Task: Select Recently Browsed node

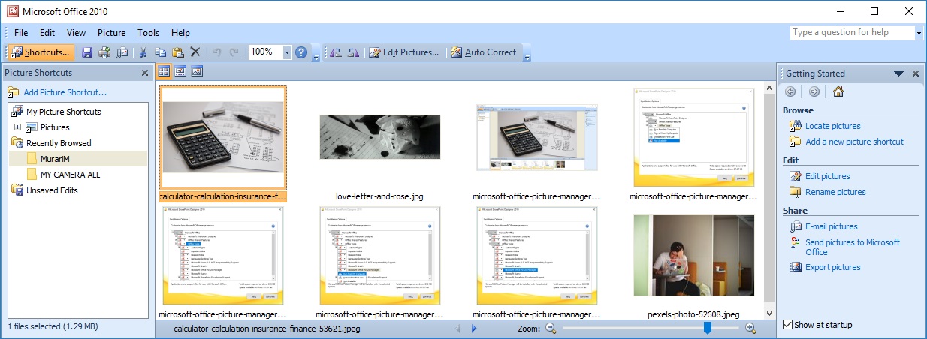Action: click(59, 143)
